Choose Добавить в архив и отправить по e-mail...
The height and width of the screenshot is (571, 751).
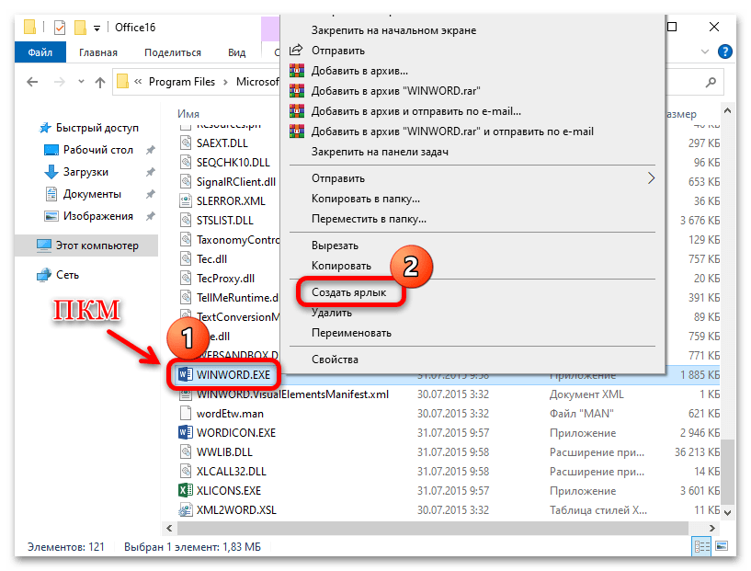(416, 111)
